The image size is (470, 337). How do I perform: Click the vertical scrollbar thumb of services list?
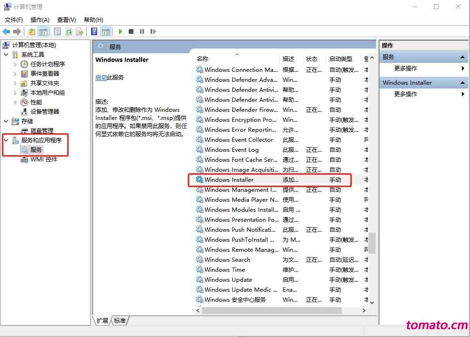[372, 243]
